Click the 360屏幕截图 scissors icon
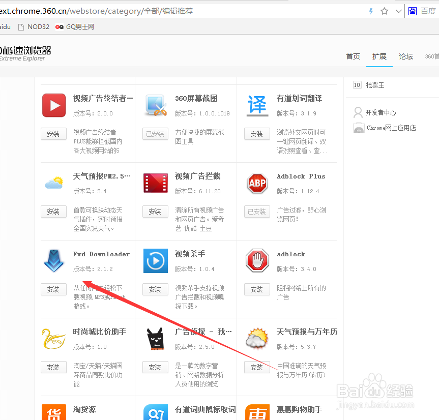This screenshot has height=420, width=439. (x=156, y=105)
